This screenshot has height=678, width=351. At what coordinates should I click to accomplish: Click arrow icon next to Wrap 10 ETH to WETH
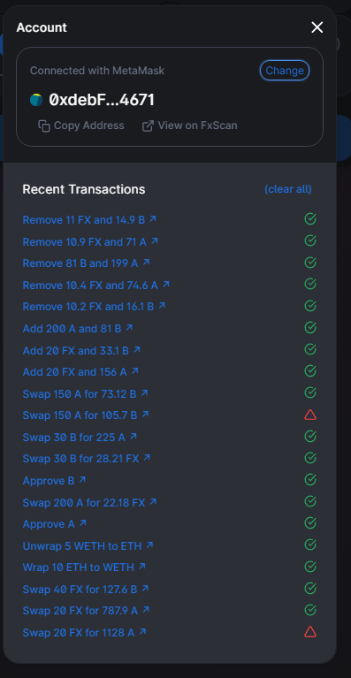click(141, 566)
